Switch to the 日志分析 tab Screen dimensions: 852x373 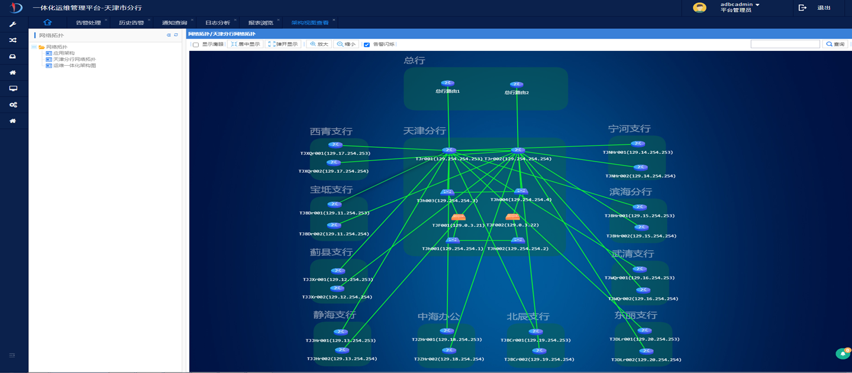(x=217, y=22)
